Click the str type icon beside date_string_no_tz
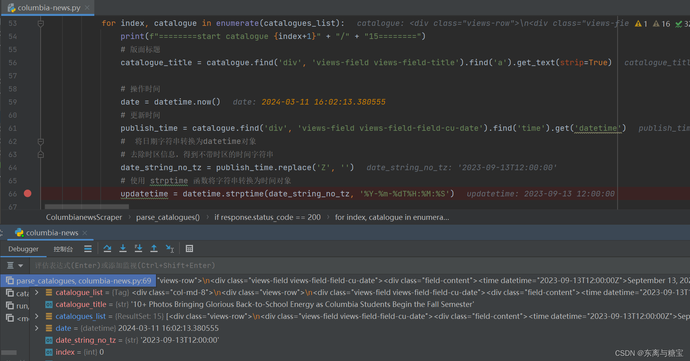 click(49, 340)
